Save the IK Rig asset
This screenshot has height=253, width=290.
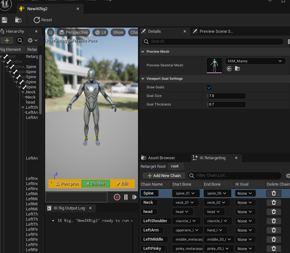pyautogui.click(x=4, y=20)
